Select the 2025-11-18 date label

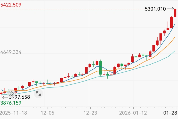click(14, 112)
